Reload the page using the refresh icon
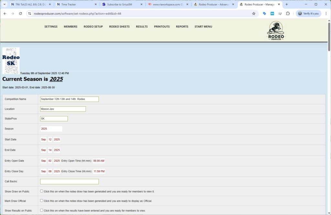This screenshot has width=331, height=215. coord(20,14)
